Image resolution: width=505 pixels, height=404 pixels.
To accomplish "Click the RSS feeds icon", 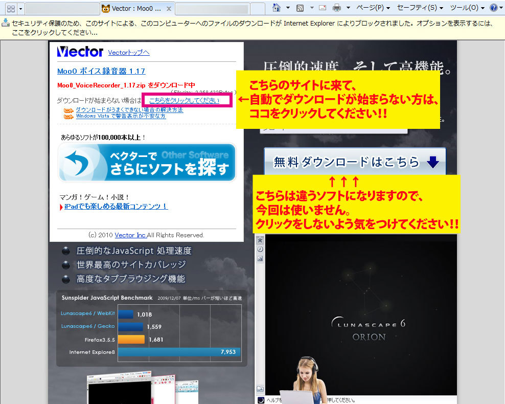I will pos(300,8).
